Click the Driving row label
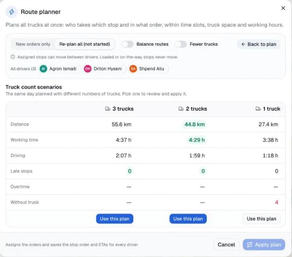The width and height of the screenshot is (292, 257). click(x=18, y=155)
